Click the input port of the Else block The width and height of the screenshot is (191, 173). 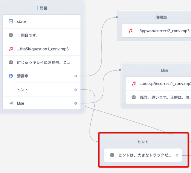120,70
